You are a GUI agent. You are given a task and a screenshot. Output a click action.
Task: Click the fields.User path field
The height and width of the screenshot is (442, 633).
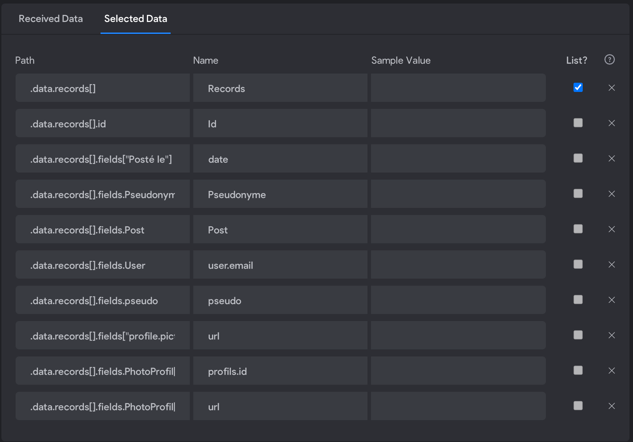coord(103,264)
